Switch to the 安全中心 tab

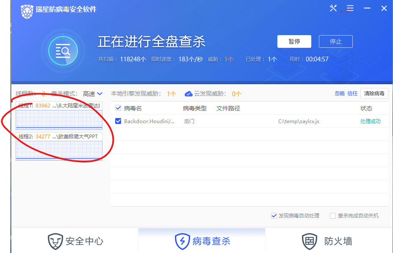(x=75, y=241)
